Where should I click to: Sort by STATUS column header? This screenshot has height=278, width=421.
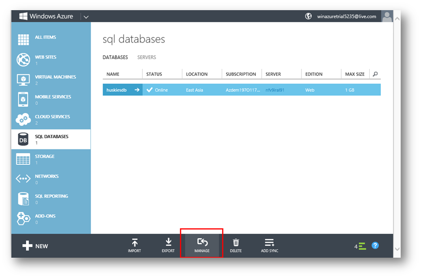coord(154,74)
